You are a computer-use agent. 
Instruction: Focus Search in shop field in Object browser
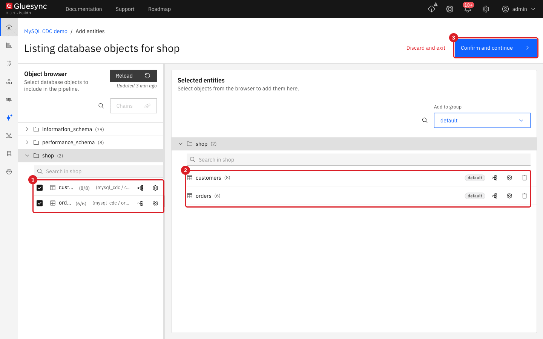click(x=98, y=171)
